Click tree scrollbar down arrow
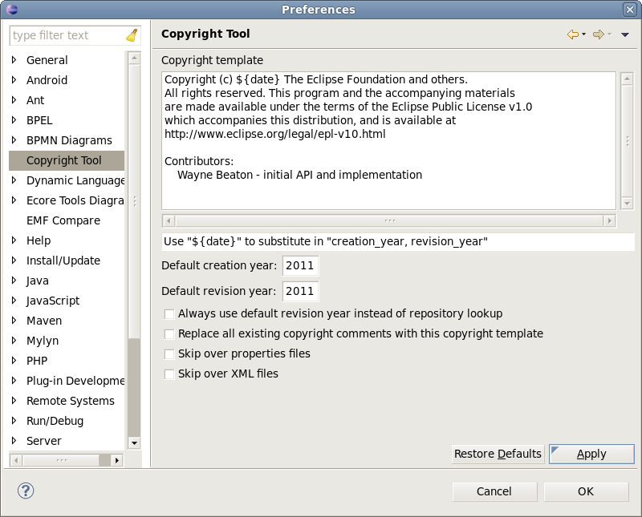Image resolution: width=642 pixels, height=517 pixels. [x=134, y=443]
